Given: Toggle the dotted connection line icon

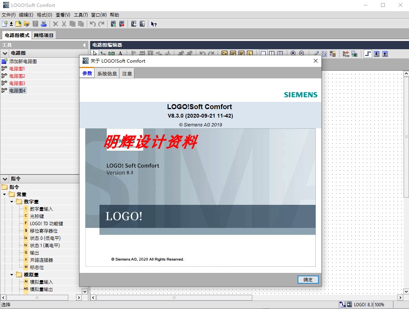Looking at the screenshot, I should (368, 54).
